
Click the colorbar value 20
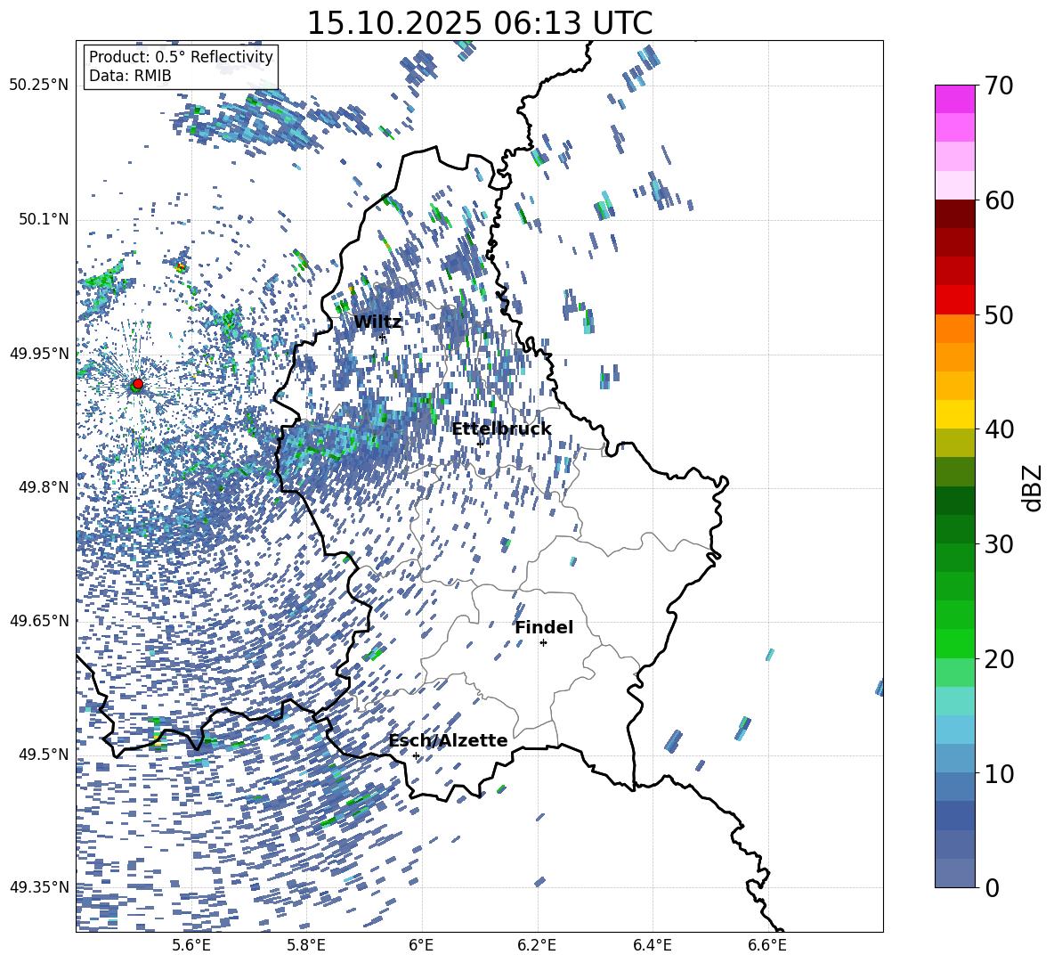click(999, 658)
